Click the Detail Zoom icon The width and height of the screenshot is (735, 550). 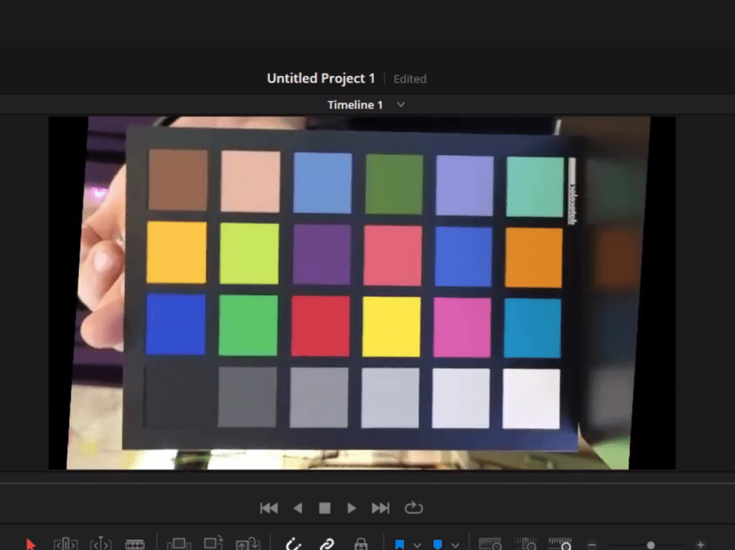click(x=525, y=544)
